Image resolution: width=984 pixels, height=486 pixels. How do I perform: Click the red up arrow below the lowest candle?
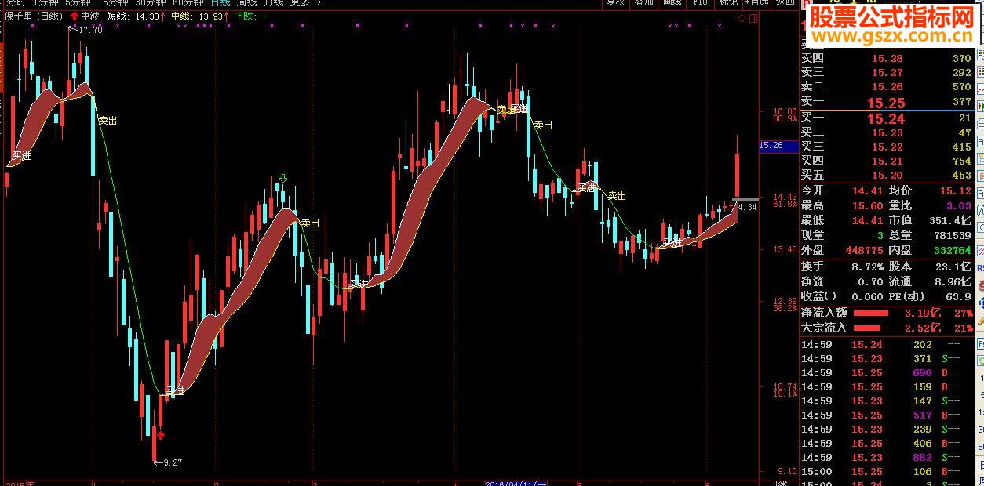click(161, 434)
